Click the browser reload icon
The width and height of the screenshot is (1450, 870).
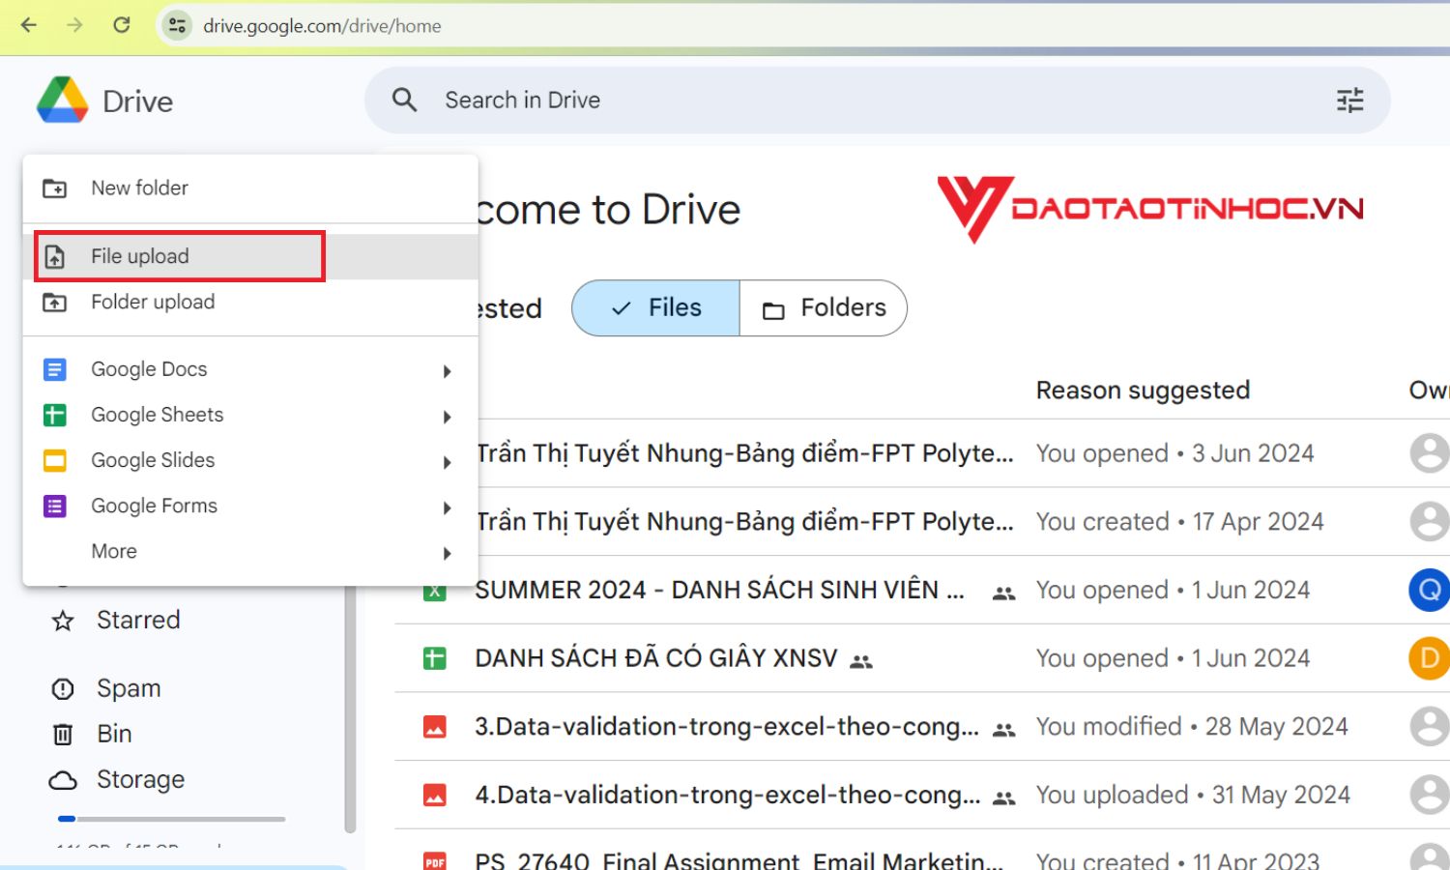(x=122, y=25)
